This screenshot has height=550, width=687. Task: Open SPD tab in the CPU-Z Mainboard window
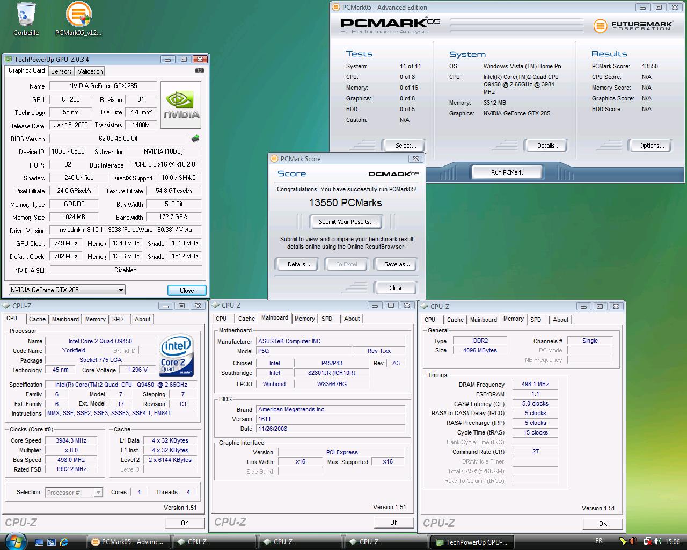pyautogui.click(x=327, y=319)
